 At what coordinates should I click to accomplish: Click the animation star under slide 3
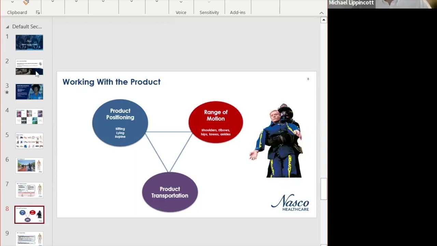(x=7, y=92)
